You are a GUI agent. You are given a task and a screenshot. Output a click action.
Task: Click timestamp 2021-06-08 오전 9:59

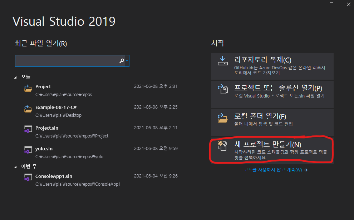point(156,149)
